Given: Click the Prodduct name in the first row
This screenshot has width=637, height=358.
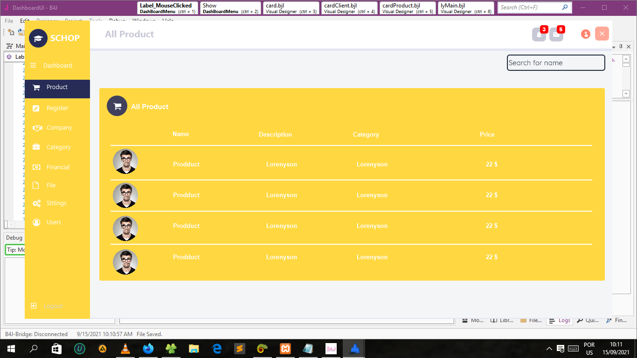Looking at the screenshot, I should (x=187, y=165).
